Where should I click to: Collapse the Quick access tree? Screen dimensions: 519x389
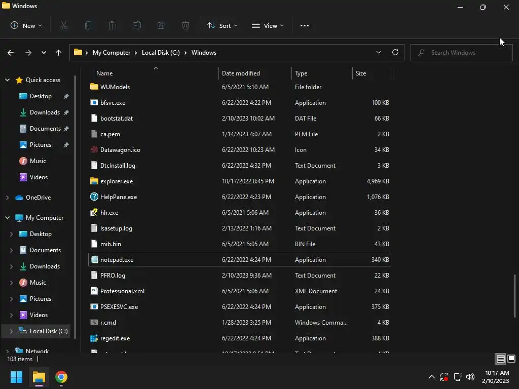7,80
